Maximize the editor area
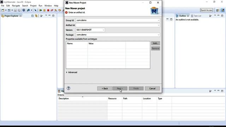Viewport: 226px width, 127px height. [171, 19]
